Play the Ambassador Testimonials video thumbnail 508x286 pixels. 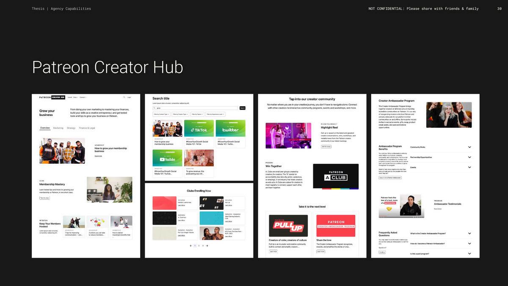[400, 206]
